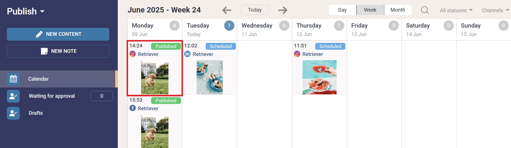Click the Waiting for approval person icon
The image size is (511, 148).
coord(13,96)
